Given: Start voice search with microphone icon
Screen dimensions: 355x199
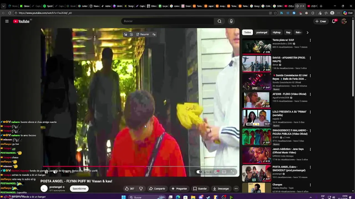Looking at the screenshot, I should click(231, 21).
